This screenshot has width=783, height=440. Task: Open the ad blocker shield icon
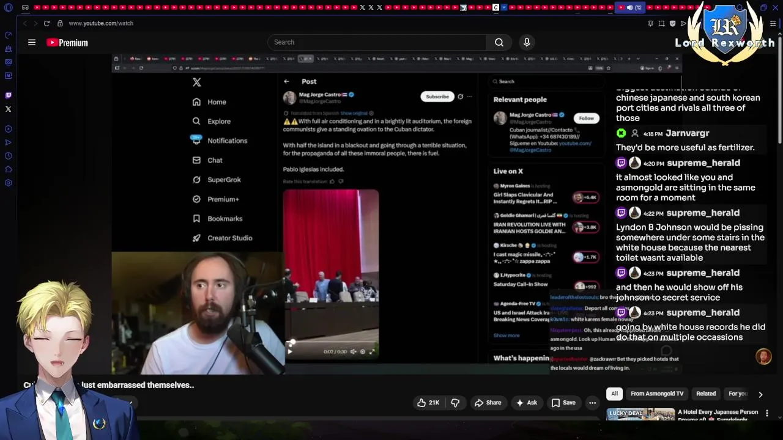[672, 23]
